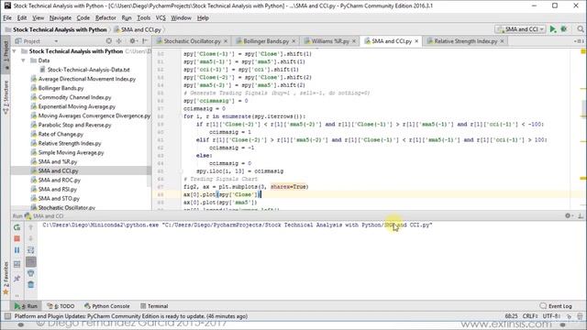587x330 pixels.
Task: Open the View menu
Action: pyautogui.click(x=38, y=18)
